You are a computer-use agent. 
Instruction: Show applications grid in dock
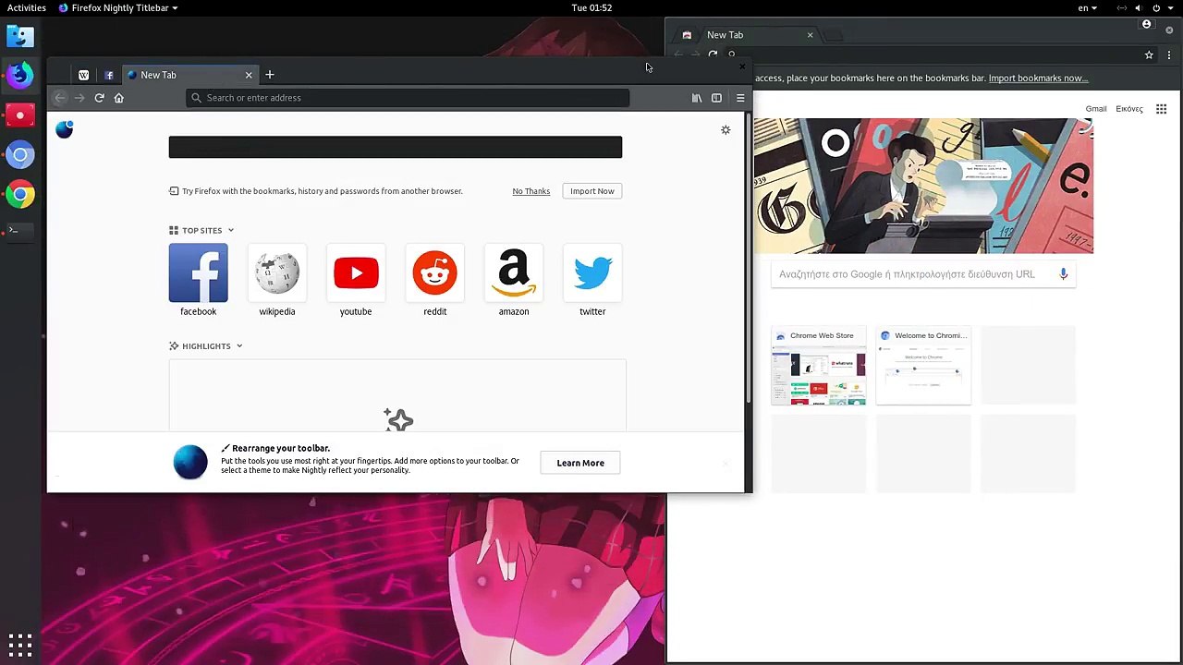[20, 644]
